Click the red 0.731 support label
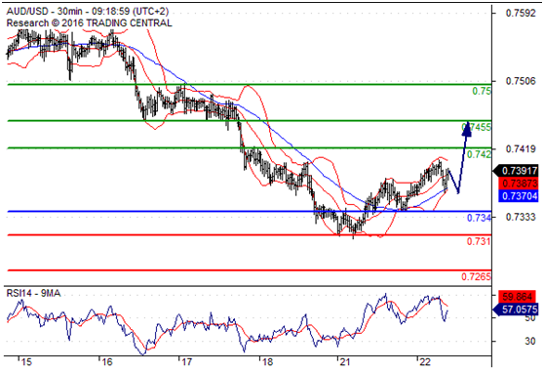Image resolution: width=544 pixels, height=371 pixels. 479,241
